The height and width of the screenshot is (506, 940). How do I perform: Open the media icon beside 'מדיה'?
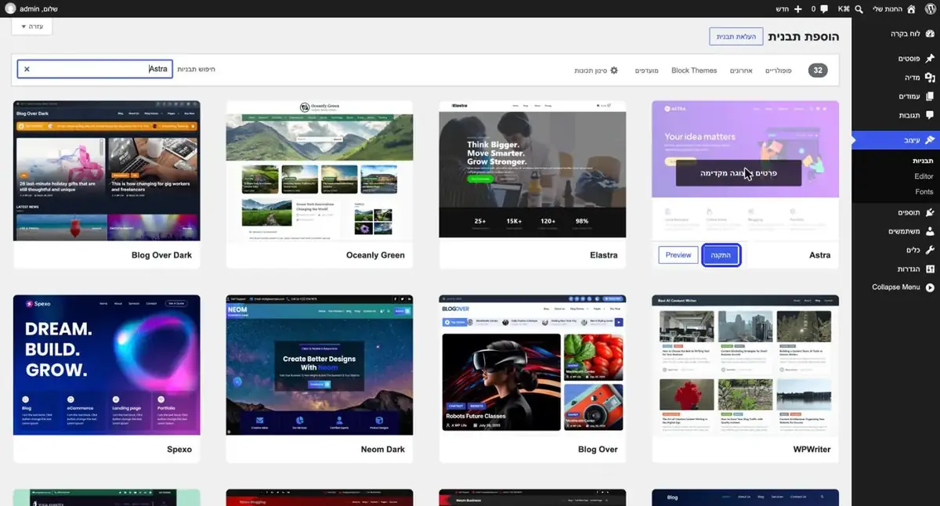930,78
